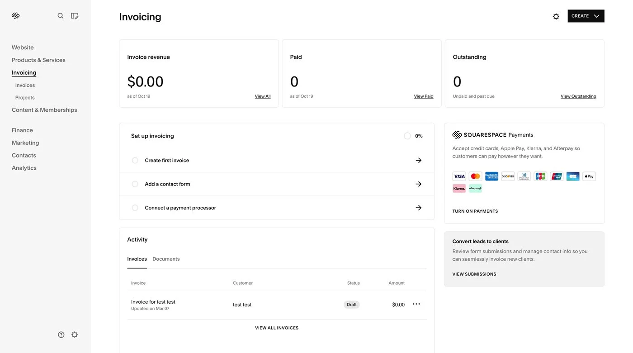
Task: Open invoicing settings gear near Create button
Action: [x=555, y=16]
